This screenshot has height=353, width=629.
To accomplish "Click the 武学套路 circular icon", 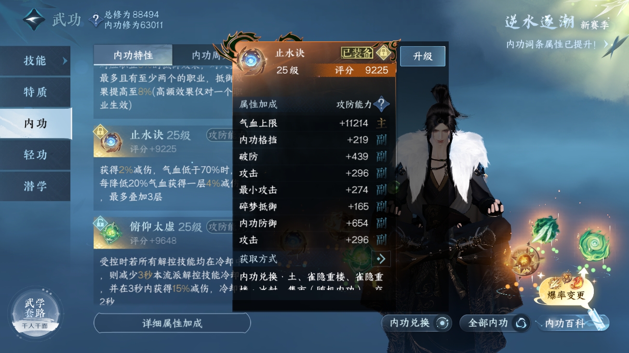I will click(36, 312).
